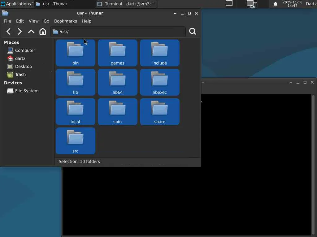The image size is (317, 237).
Task: Open the Bookmarks menu
Action: [66, 21]
